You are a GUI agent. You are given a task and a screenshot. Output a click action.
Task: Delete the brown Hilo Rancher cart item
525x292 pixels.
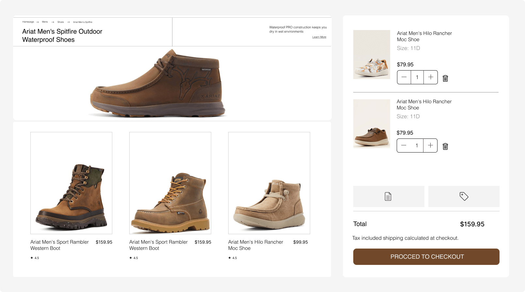445,146
